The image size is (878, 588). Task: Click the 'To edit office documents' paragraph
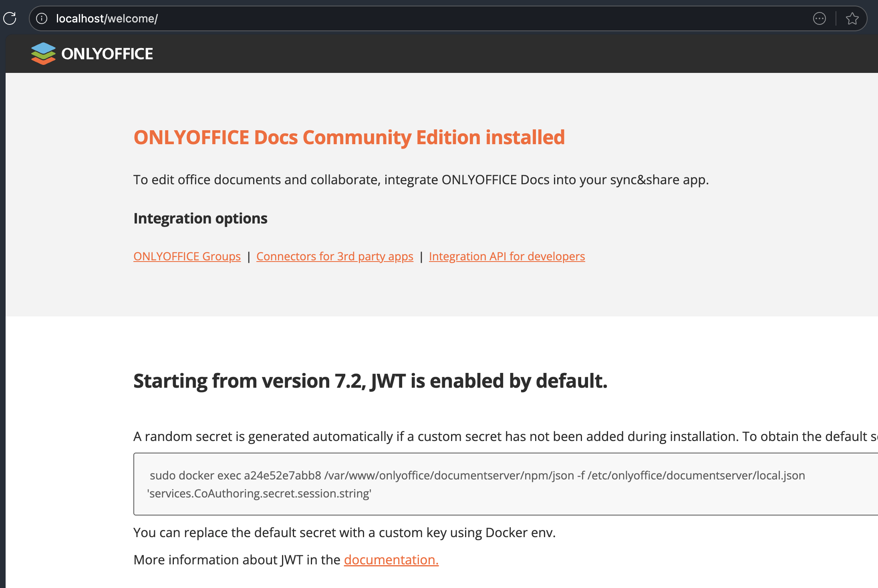pyautogui.click(x=421, y=180)
